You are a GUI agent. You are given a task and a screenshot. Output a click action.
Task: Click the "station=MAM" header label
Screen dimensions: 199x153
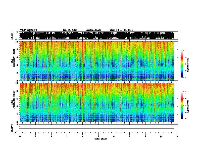pos(94,30)
